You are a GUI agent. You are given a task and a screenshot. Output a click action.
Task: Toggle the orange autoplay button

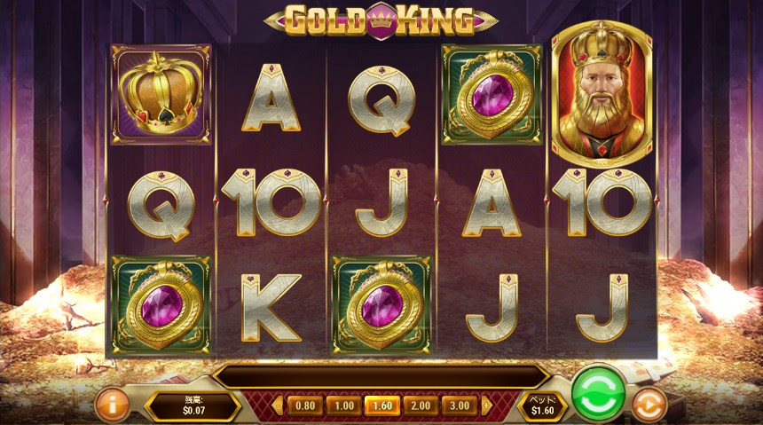click(649, 405)
